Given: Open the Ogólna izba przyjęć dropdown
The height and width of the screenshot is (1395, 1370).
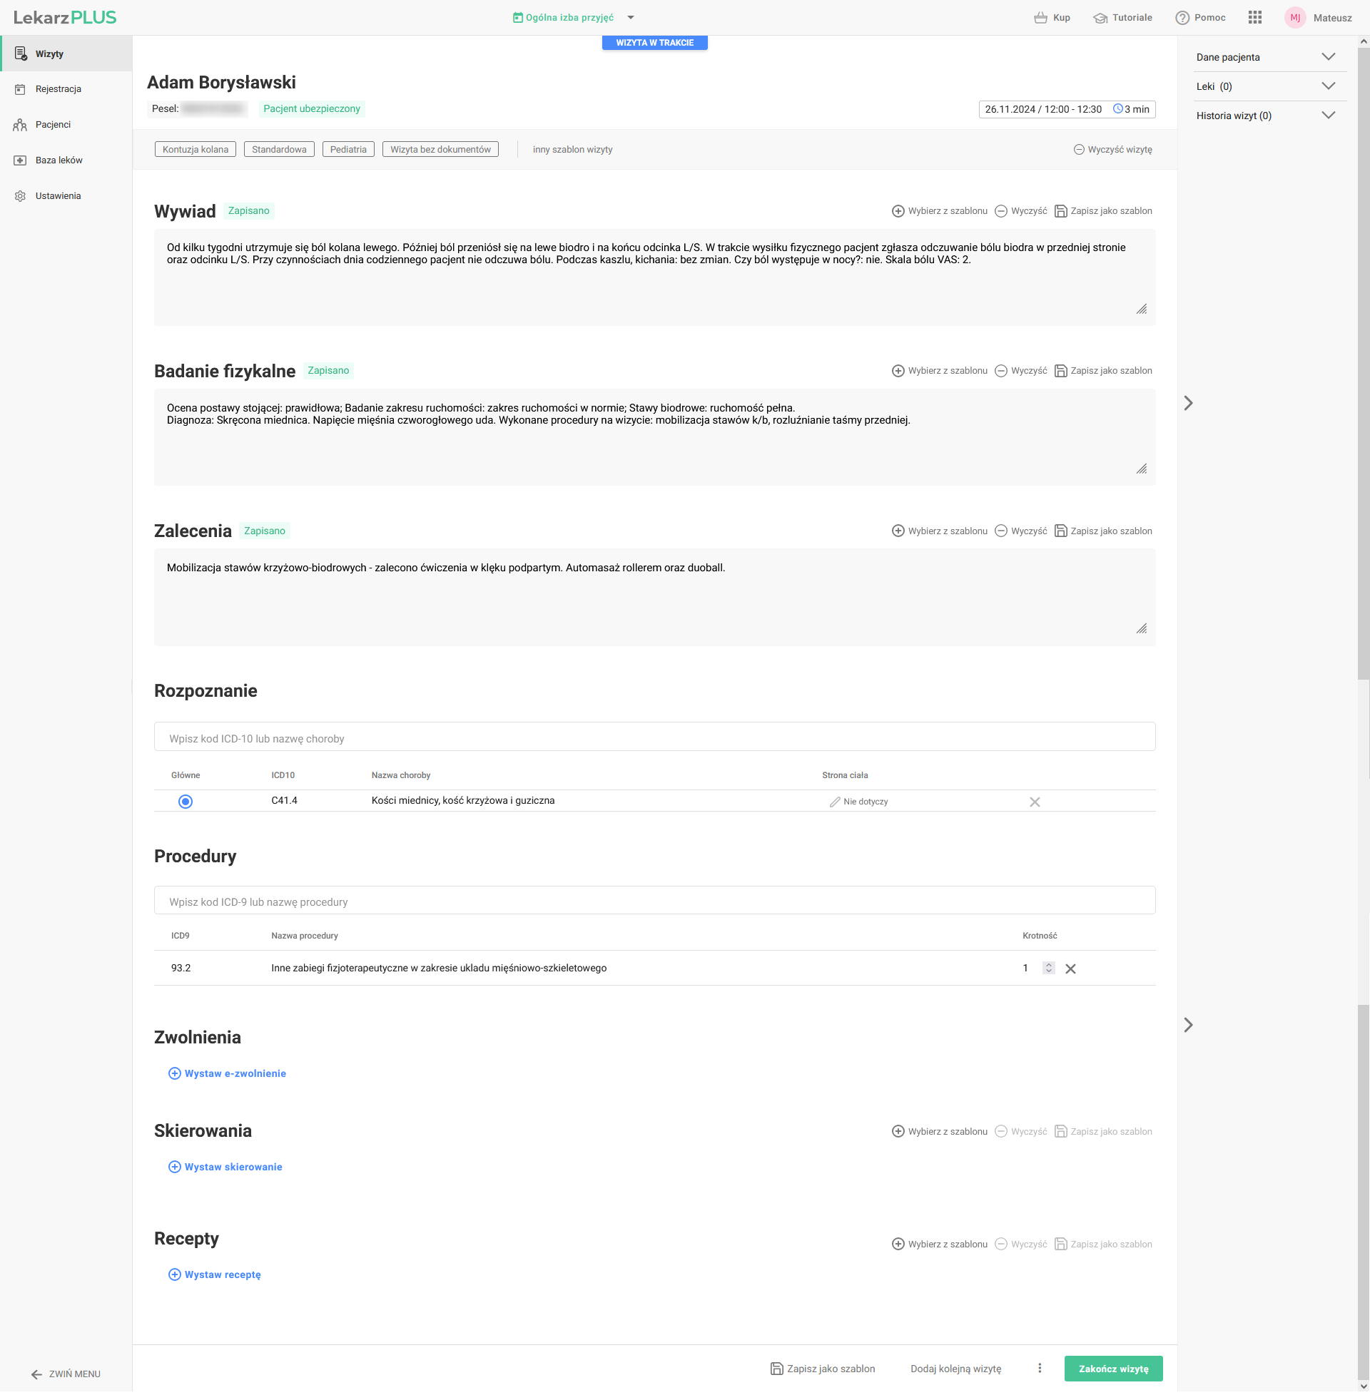Looking at the screenshot, I should 631,18.
